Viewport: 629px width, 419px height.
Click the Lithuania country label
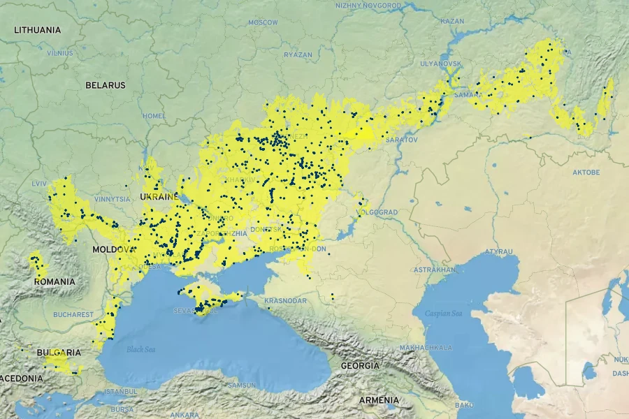(38, 30)
